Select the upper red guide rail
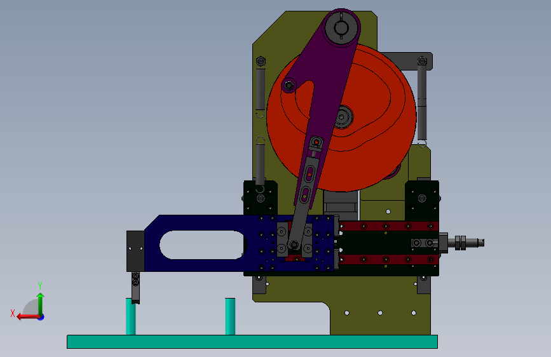Viewport: 551px width, 357px height. 388,226
